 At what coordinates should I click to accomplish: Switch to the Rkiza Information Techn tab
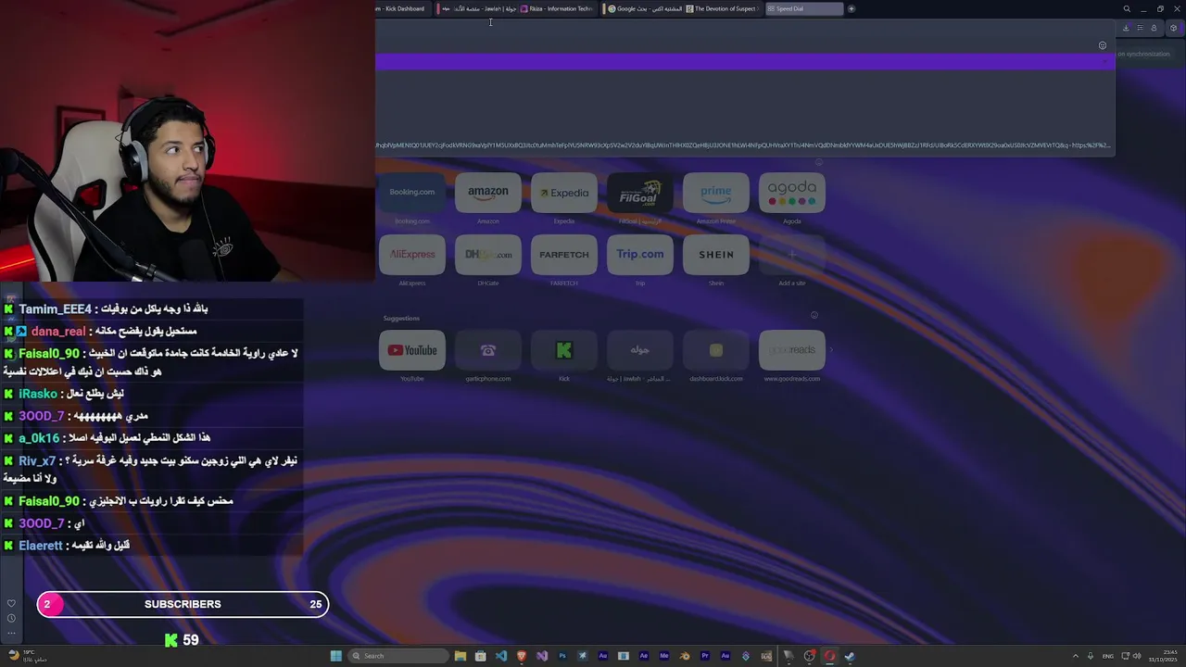coord(558,8)
